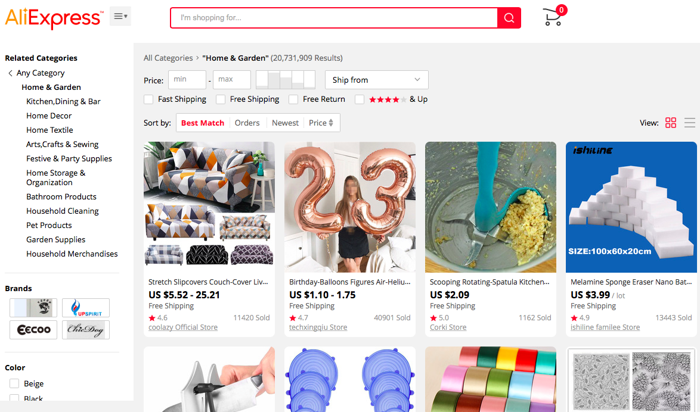Select the first brand logo before UPSPIRIT
Image resolution: width=700 pixels, height=412 pixels.
[x=33, y=308]
